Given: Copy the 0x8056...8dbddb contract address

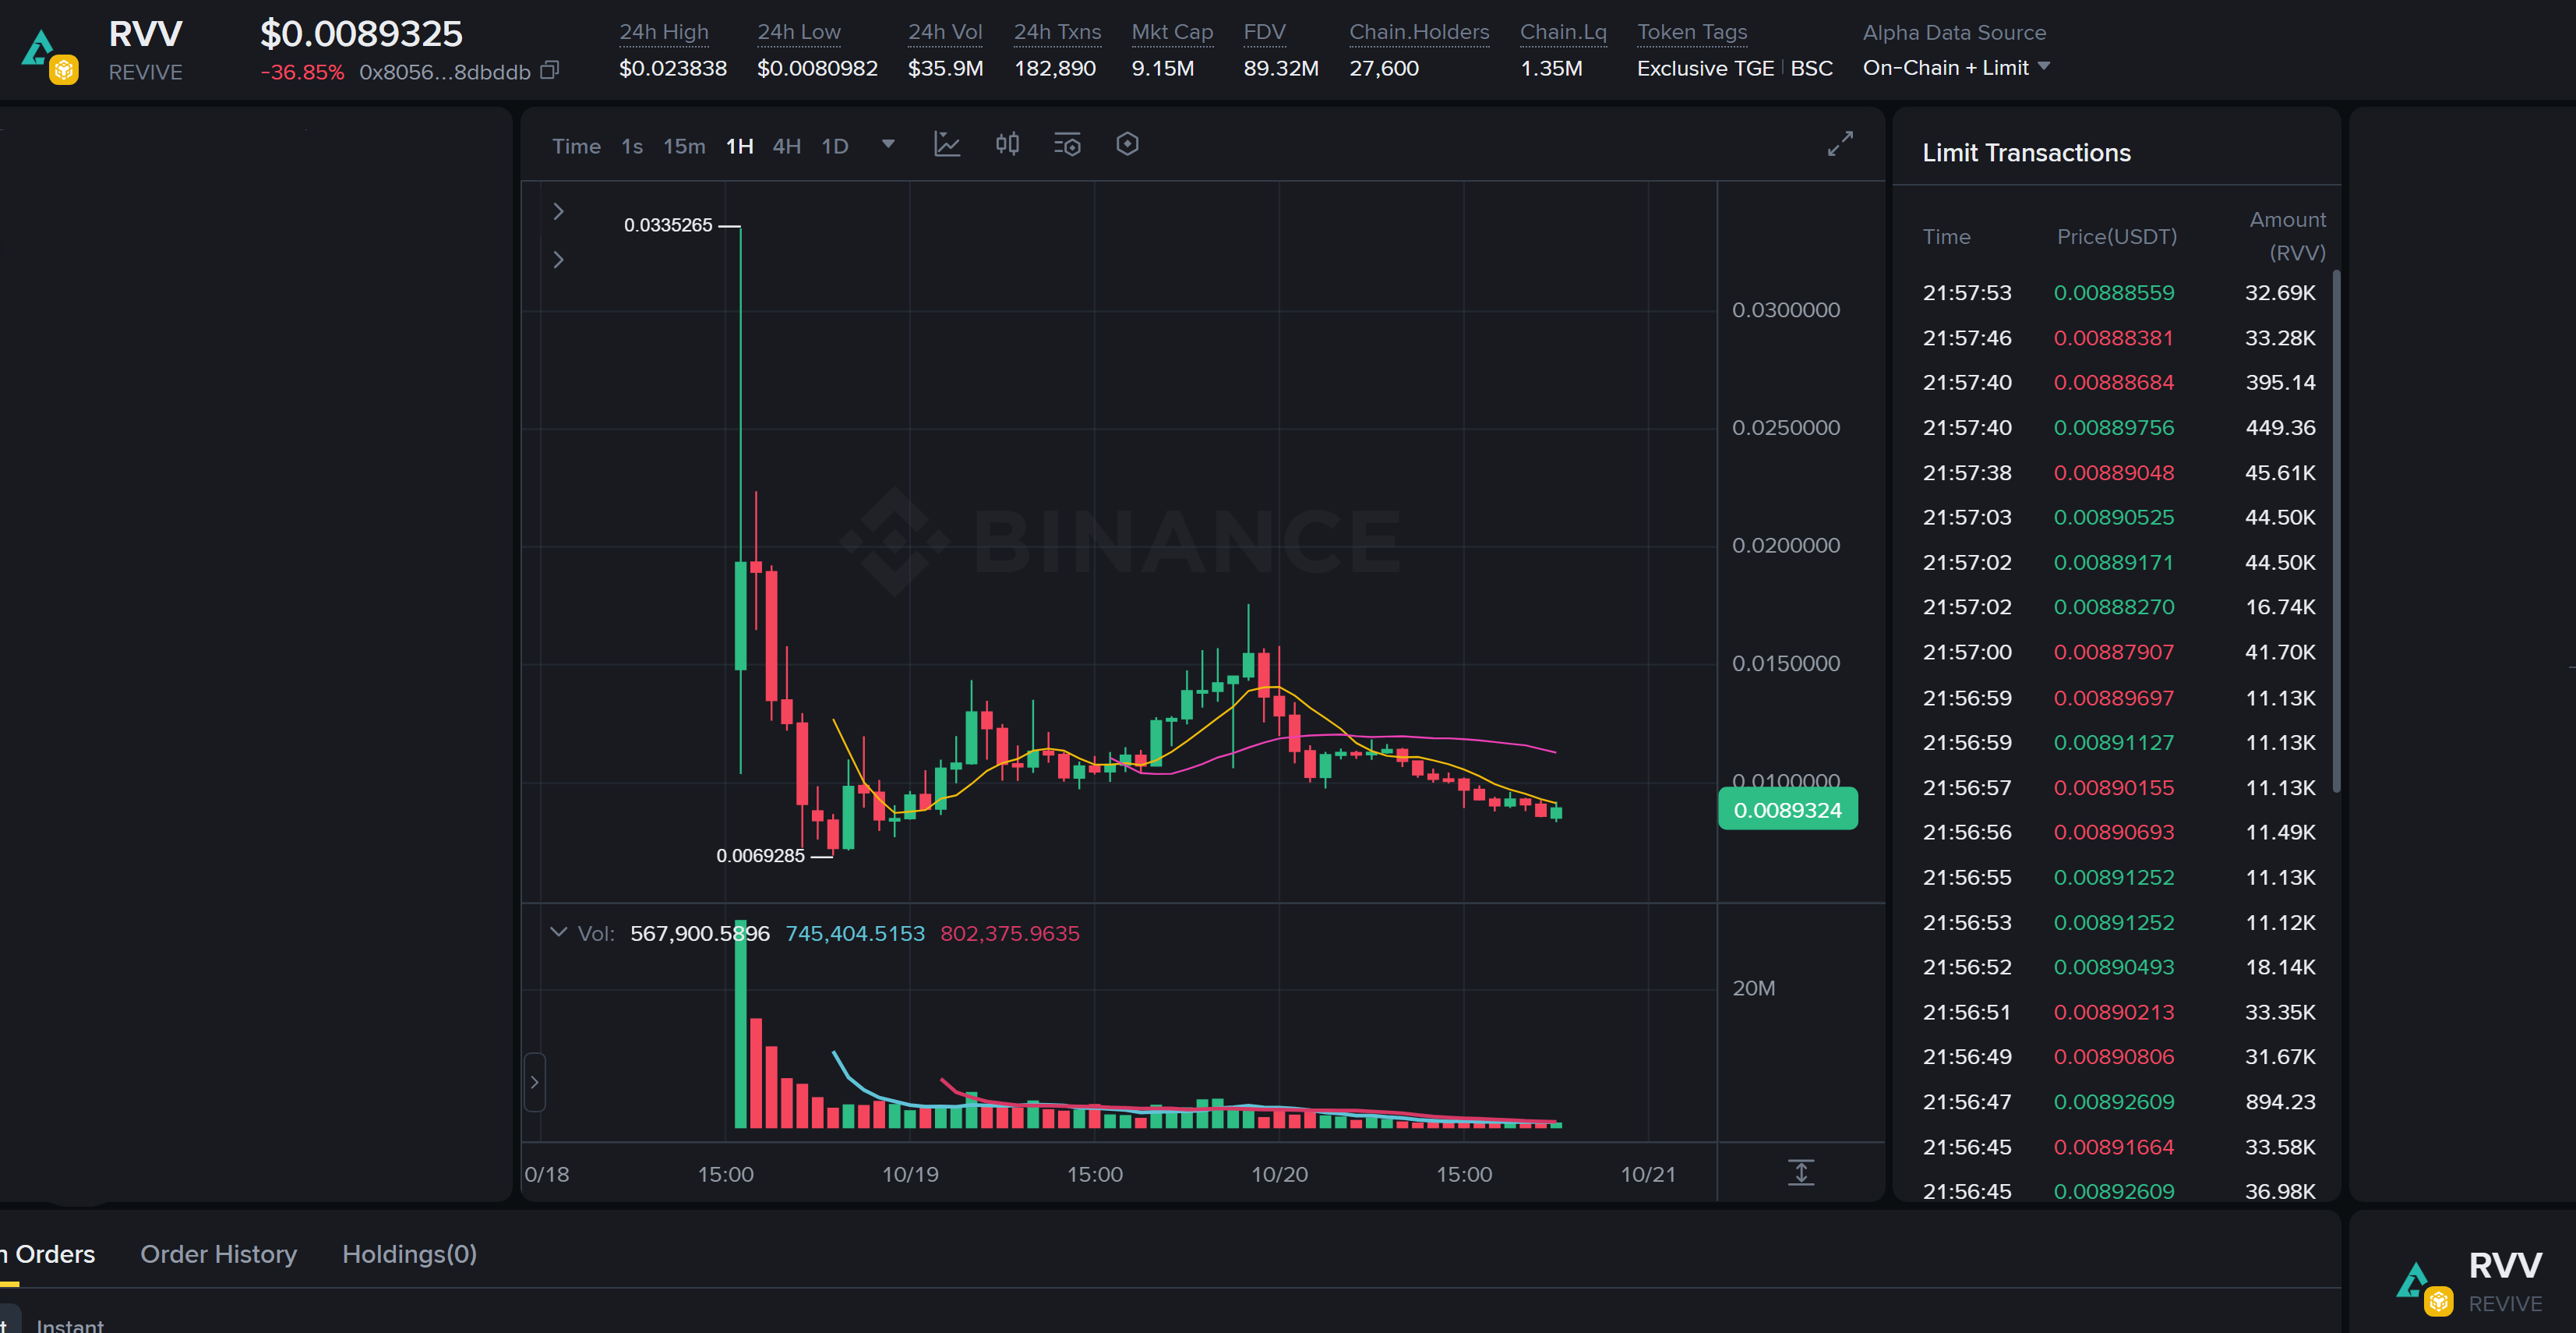Looking at the screenshot, I should pos(549,70).
